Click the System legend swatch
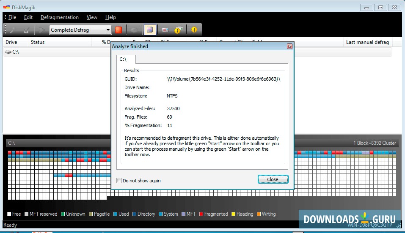The height and width of the screenshot is (233, 405). 160,214
